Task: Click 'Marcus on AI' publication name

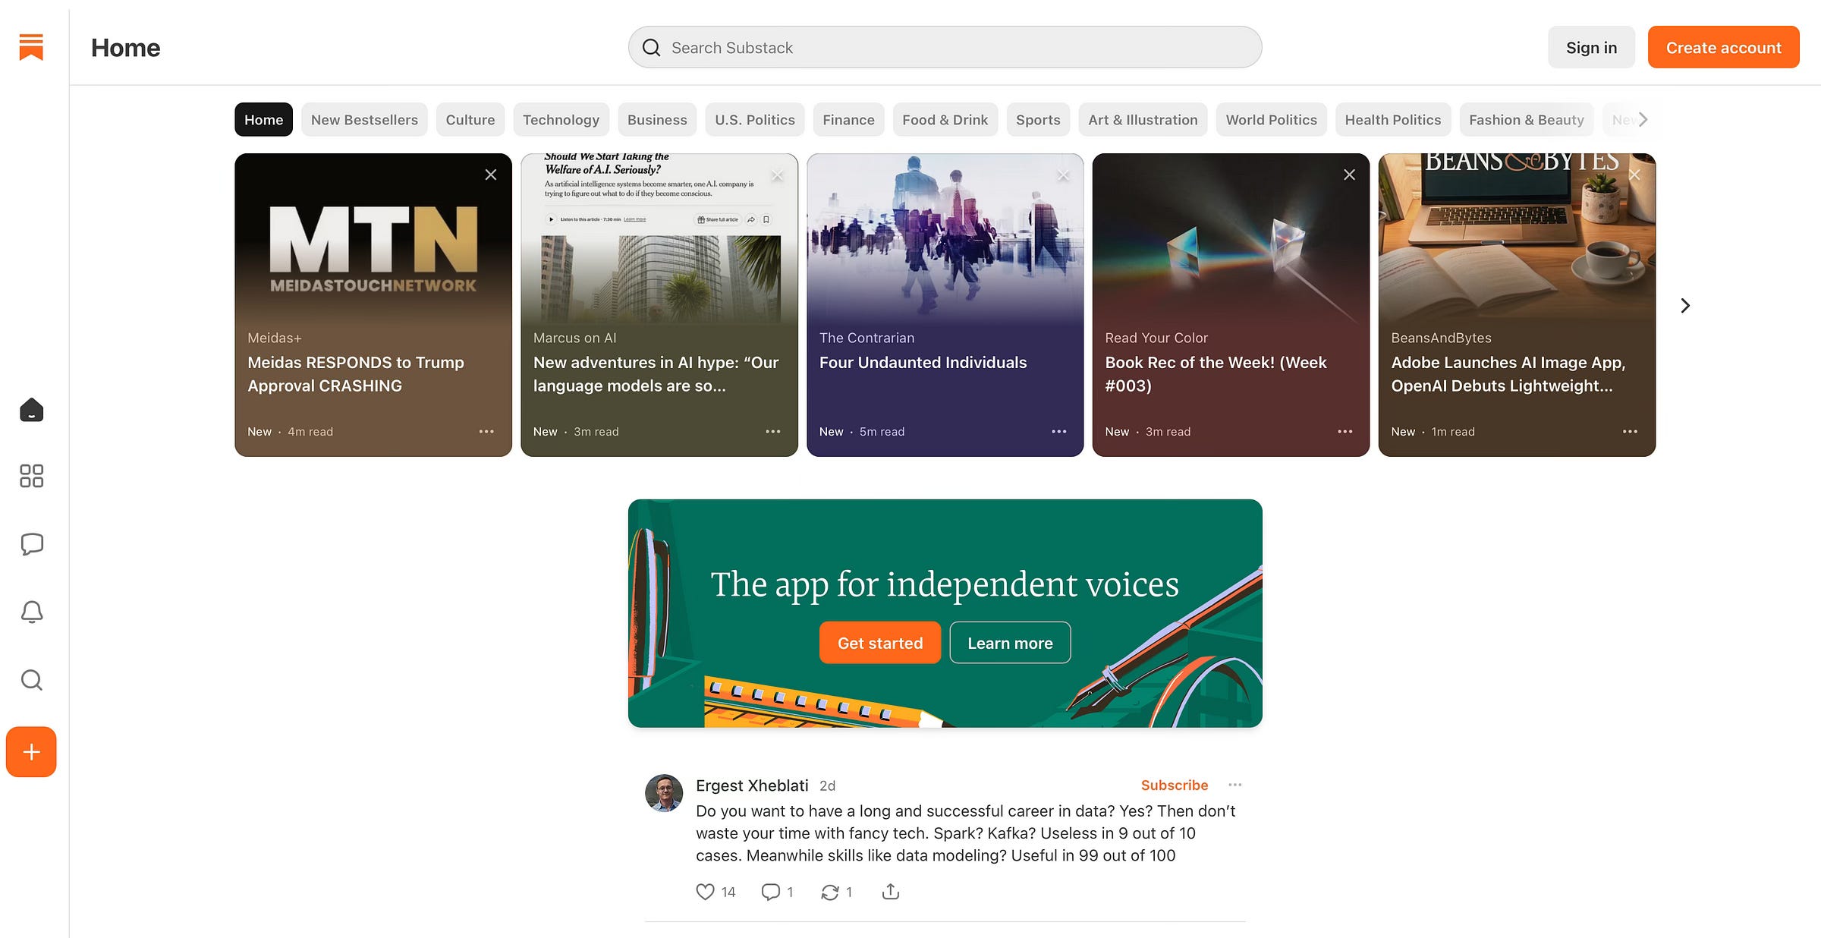Action: tap(574, 338)
